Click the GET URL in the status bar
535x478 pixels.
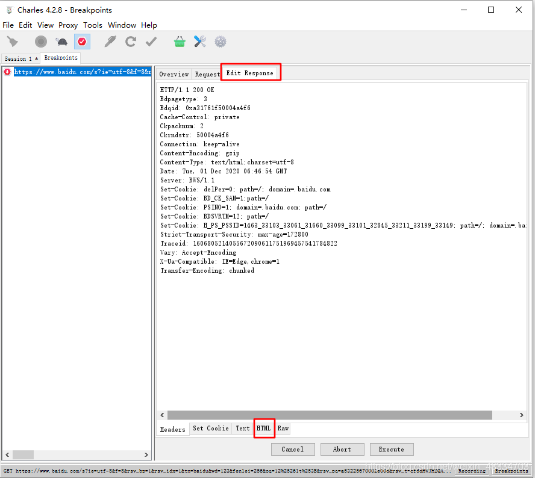click(228, 471)
